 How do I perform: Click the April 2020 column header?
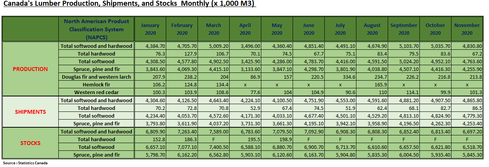[x=245, y=29]
